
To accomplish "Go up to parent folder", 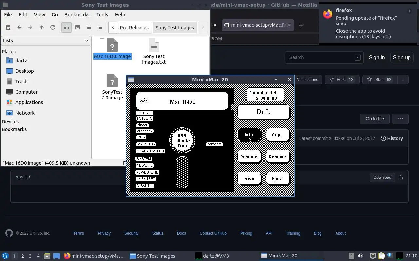I will coord(42,28).
